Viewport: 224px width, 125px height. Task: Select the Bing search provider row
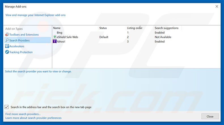point(117,33)
